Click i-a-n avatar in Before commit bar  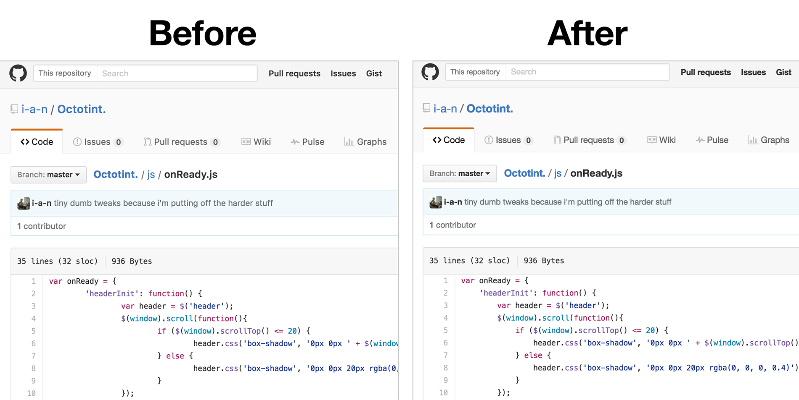click(x=24, y=203)
